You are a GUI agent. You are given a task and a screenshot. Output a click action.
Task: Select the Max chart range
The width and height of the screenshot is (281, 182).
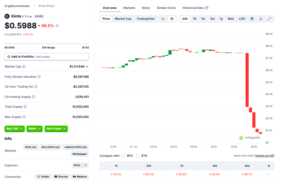pyautogui.click(x=231, y=19)
